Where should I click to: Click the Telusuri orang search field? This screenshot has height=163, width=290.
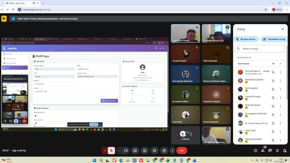click(x=261, y=49)
